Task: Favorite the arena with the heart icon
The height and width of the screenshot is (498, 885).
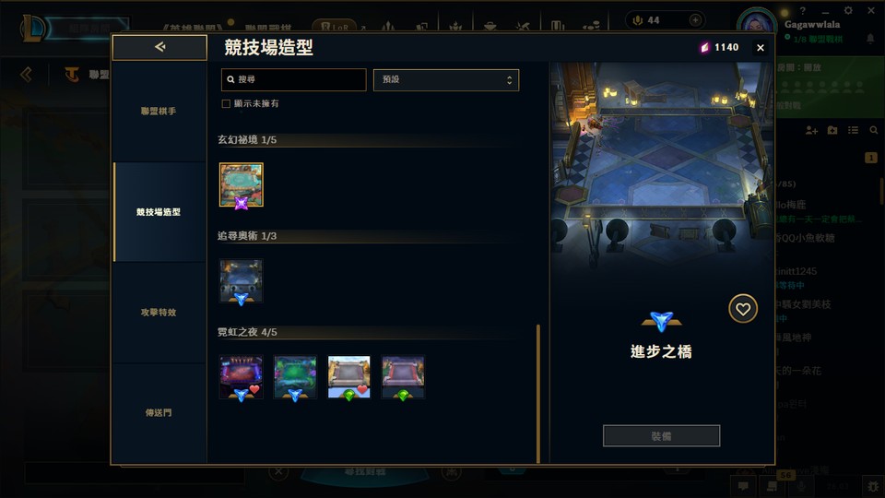Action: 743,309
